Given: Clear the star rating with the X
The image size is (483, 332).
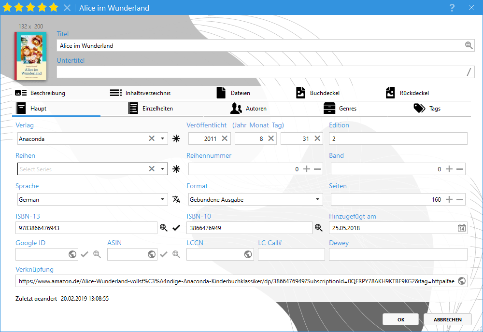Looking at the screenshot, I should pyautogui.click(x=67, y=8).
